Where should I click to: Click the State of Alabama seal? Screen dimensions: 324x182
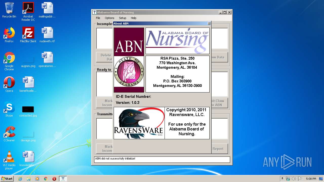point(129,72)
